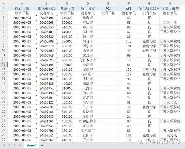This screenshot has height=149, width=185.
Task: Select cell containing 乌鲁木齐市
Action: [x=88, y=60]
